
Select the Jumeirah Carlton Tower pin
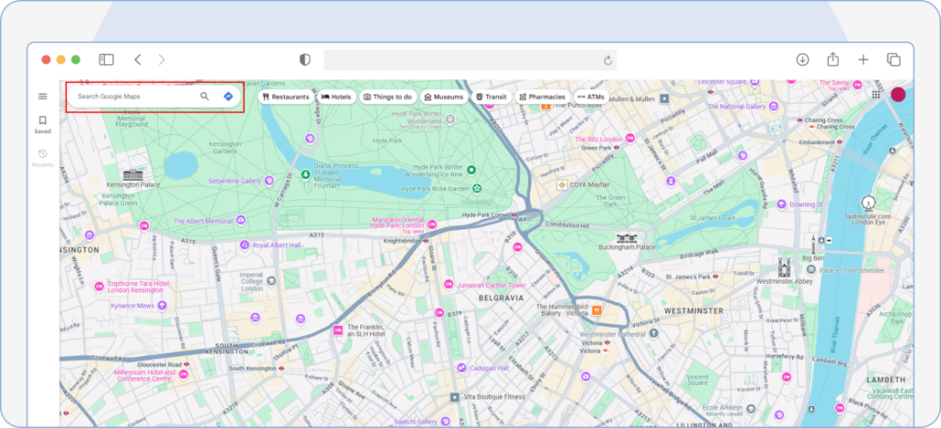[x=448, y=284]
